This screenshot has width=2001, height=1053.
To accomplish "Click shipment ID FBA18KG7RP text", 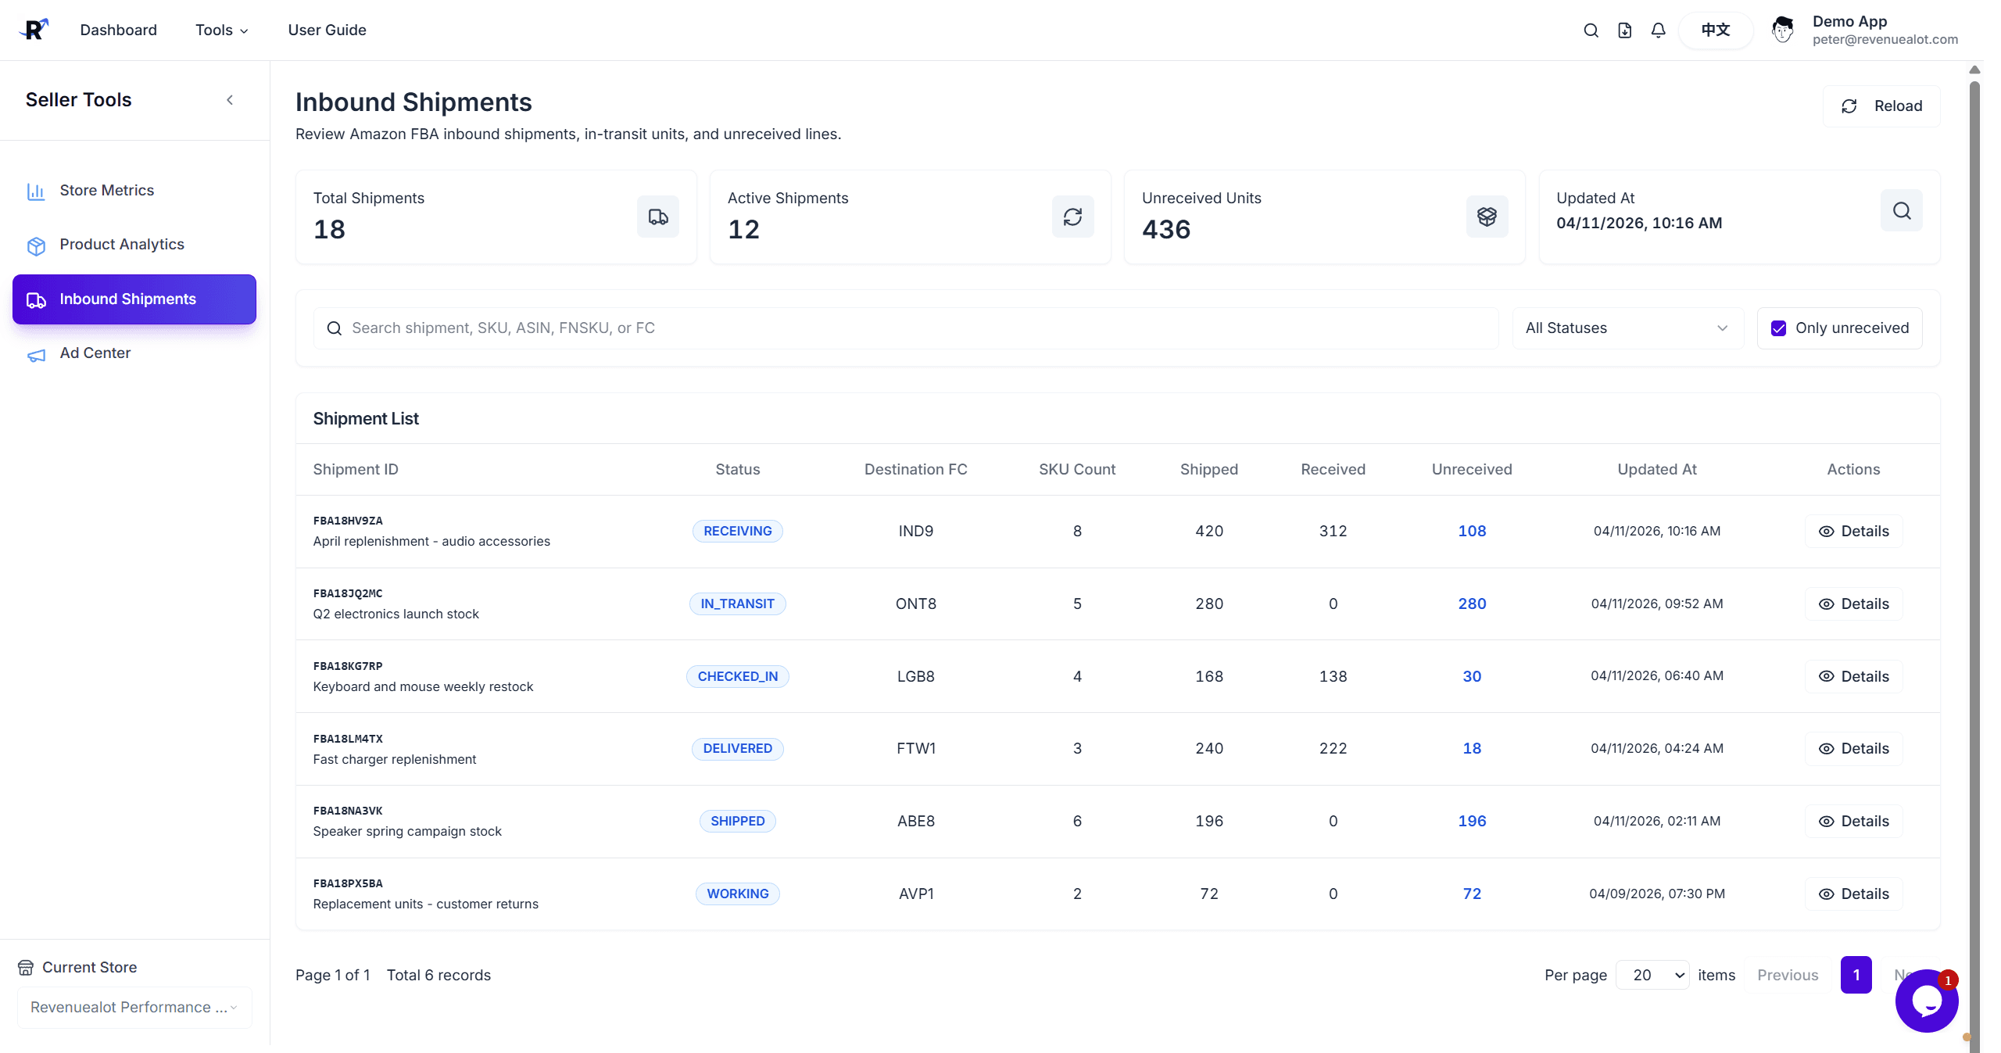I will tap(348, 667).
